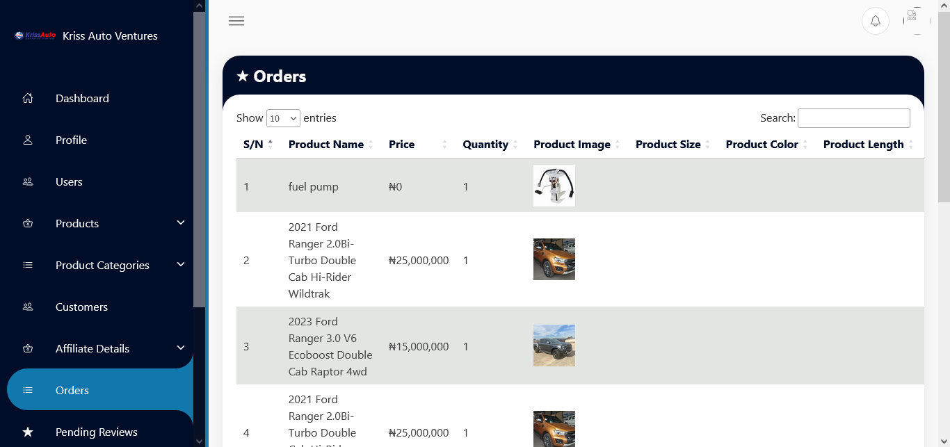Image resolution: width=950 pixels, height=447 pixels.
Task: Click the "fuel pump" product name cell
Action: pyautogui.click(x=314, y=186)
